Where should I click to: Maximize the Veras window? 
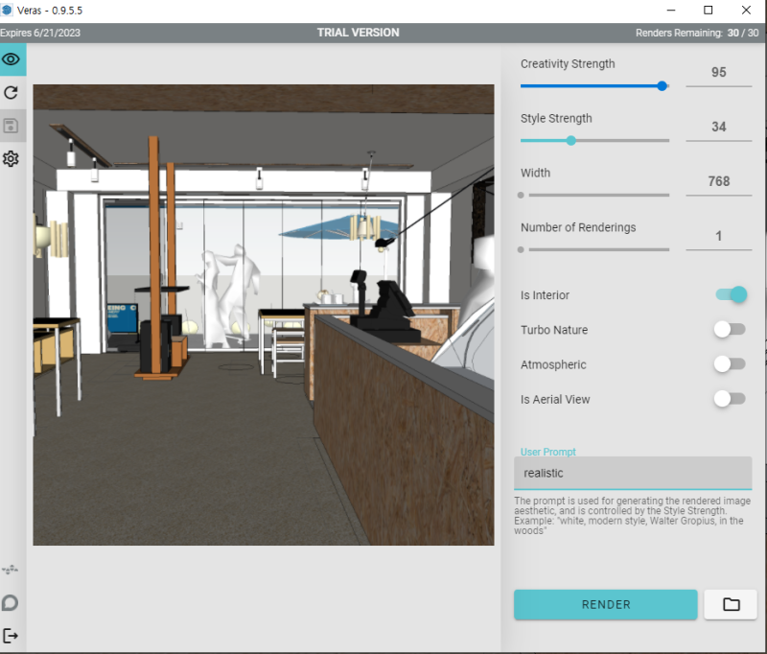click(x=708, y=11)
